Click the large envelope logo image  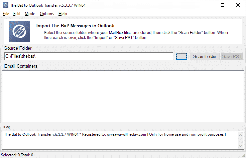[x=19, y=31]
